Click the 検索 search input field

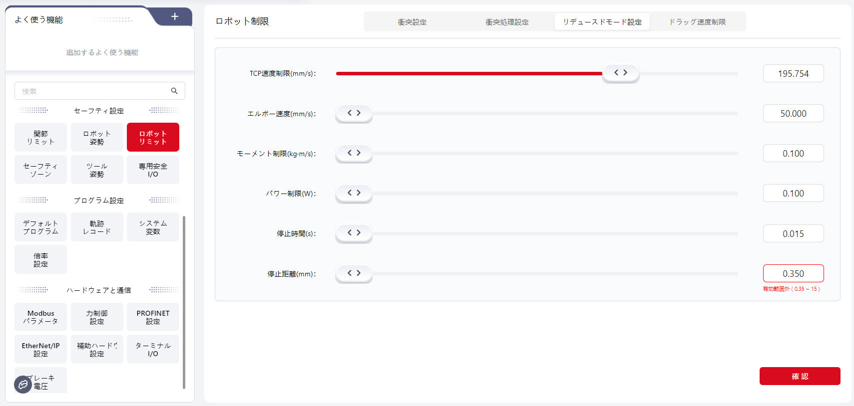pyautogui.click(x=92, y=91)
